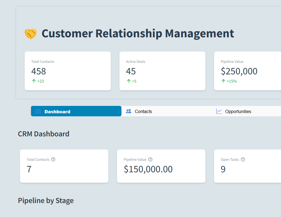Switch to the Contacts tab
The height and width of the screenshot is (217, 281).
[x=143, y=111]
